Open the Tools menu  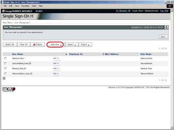34,6
